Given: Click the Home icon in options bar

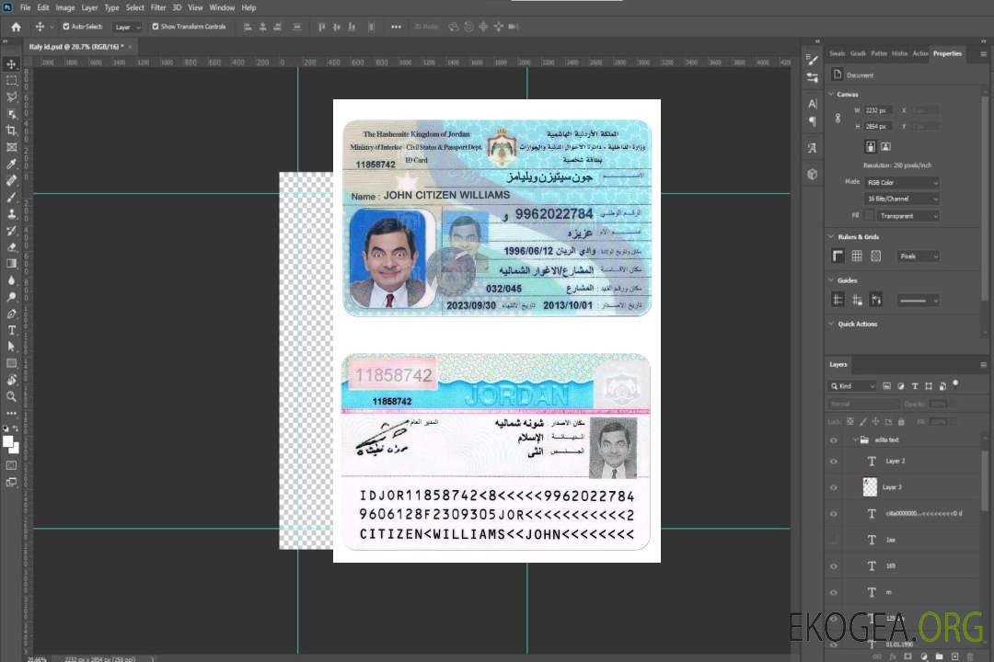Looking at the screenshot, I should click(x=16, y=27).
